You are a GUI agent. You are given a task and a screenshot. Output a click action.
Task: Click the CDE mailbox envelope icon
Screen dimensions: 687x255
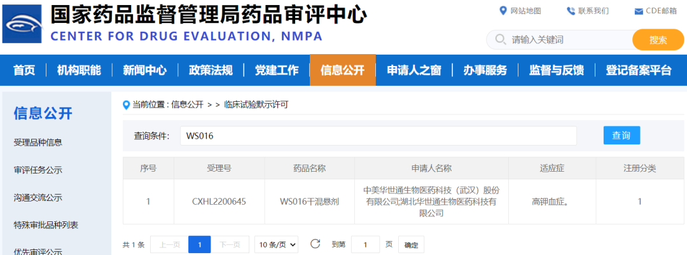(639, 11)
